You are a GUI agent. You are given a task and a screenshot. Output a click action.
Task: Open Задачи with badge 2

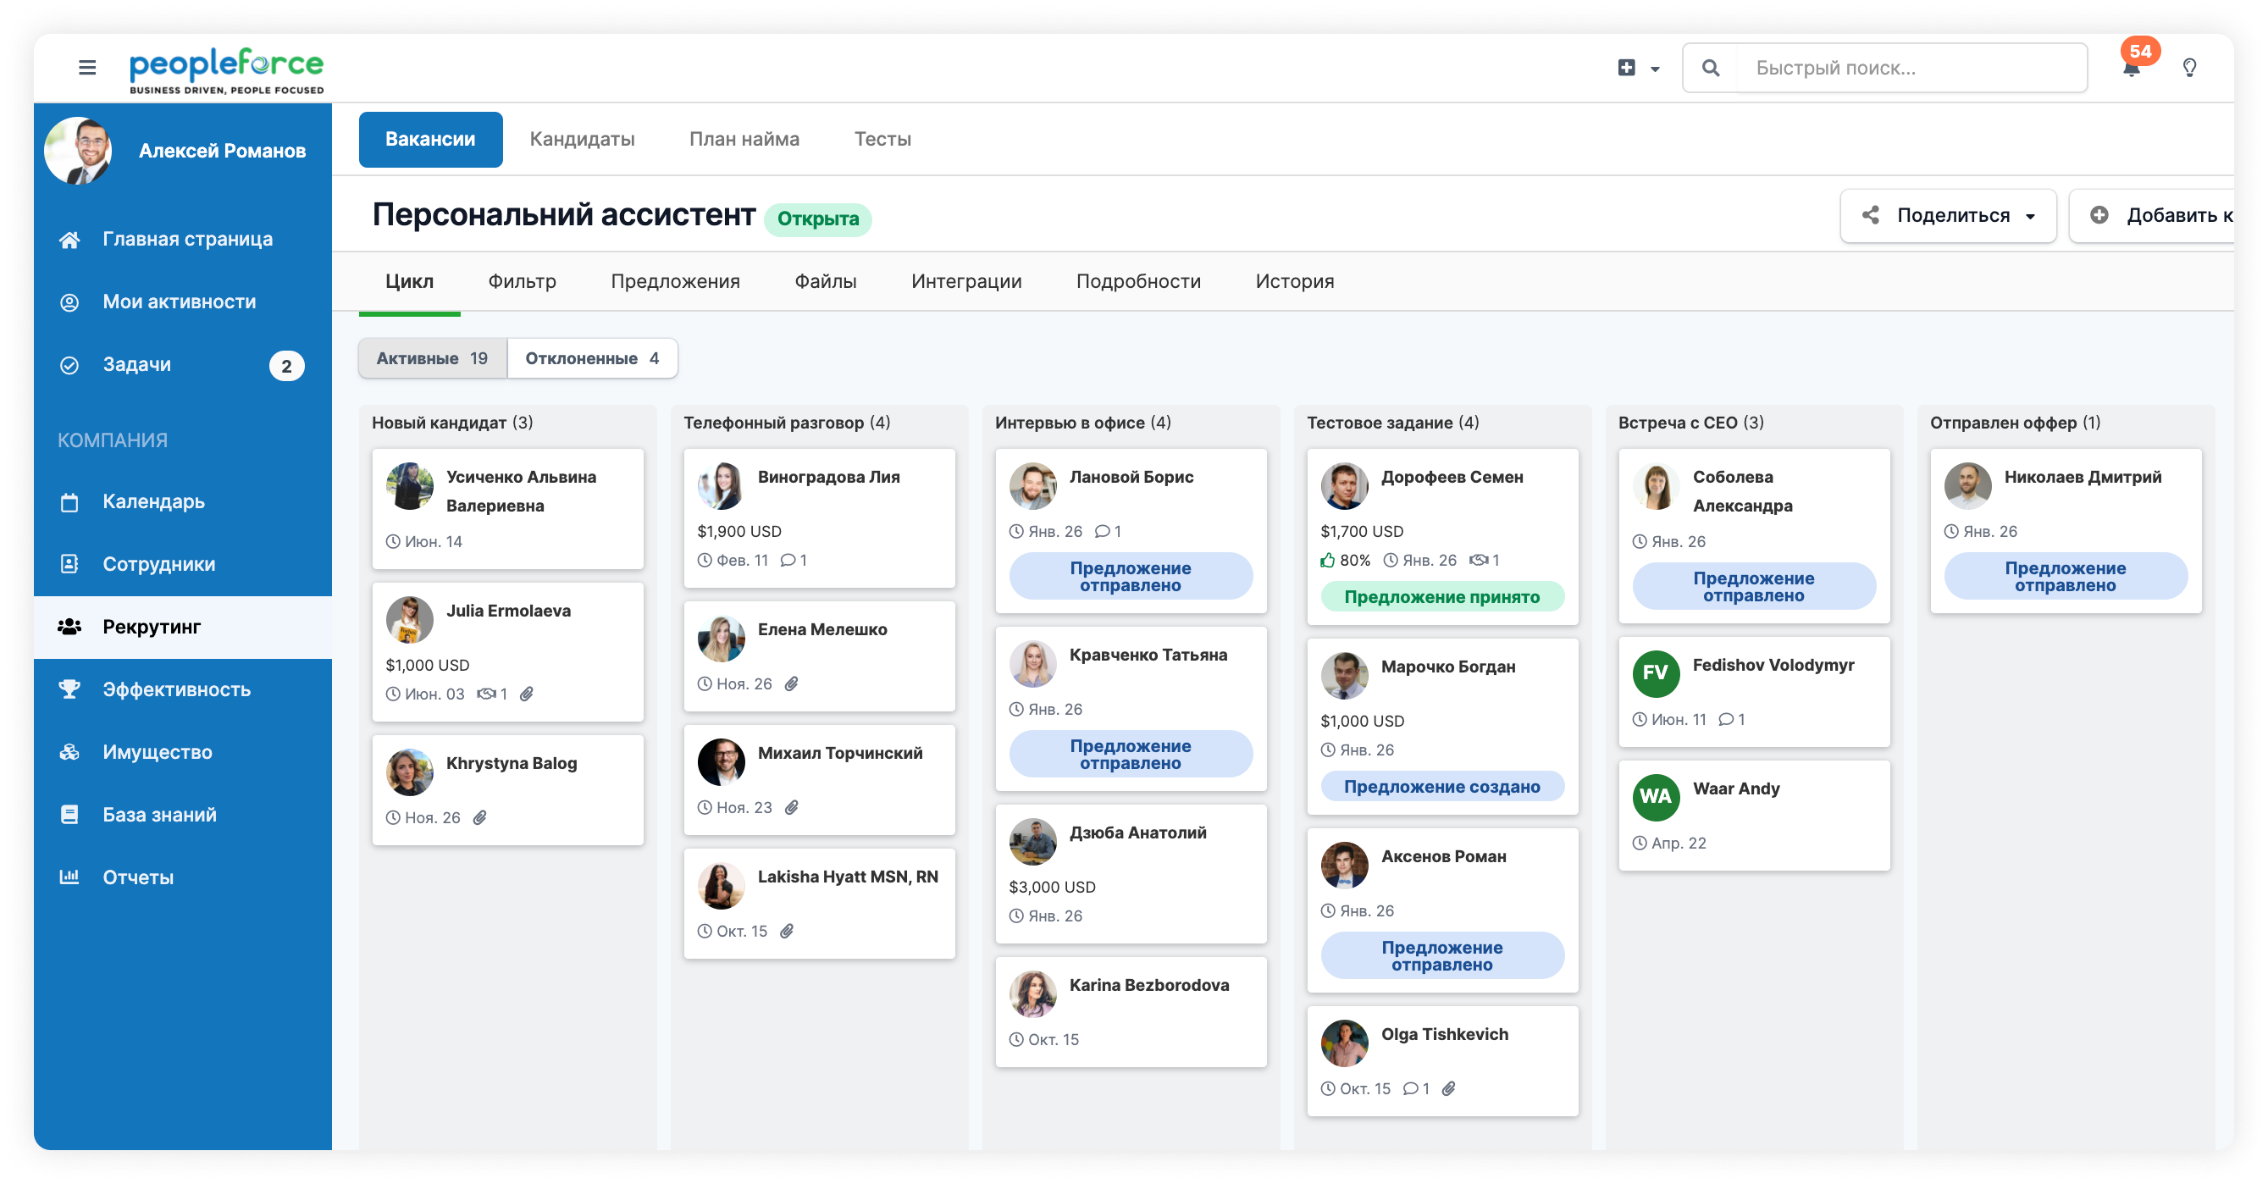click(x=136, y=364)
